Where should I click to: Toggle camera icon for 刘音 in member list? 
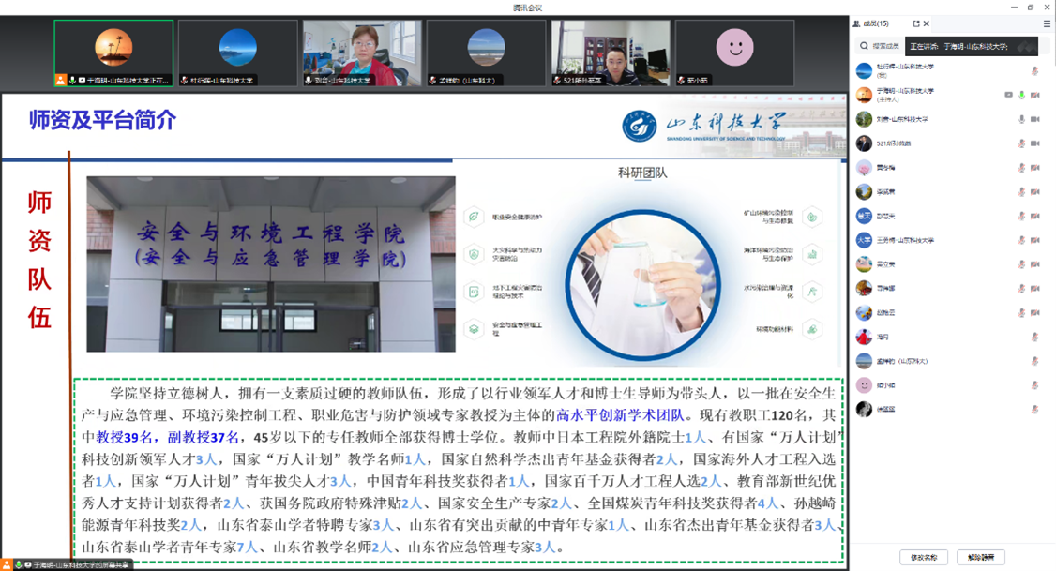point(1035,120)
